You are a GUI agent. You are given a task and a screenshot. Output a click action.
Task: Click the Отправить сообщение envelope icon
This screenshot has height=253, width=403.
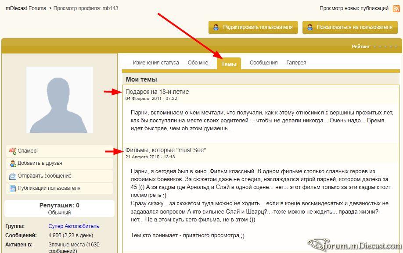(x=13, y=176)
